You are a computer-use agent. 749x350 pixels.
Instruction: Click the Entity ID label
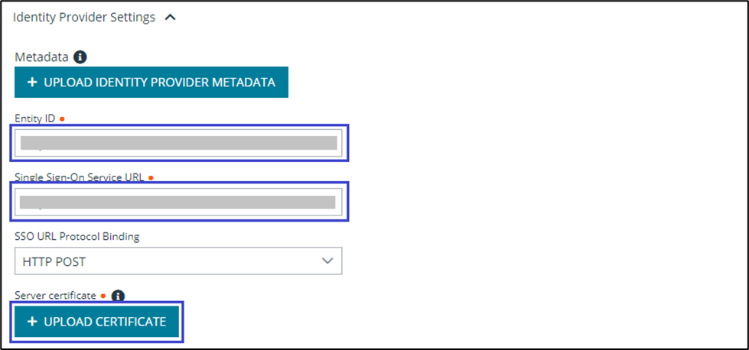click(34, 118)
